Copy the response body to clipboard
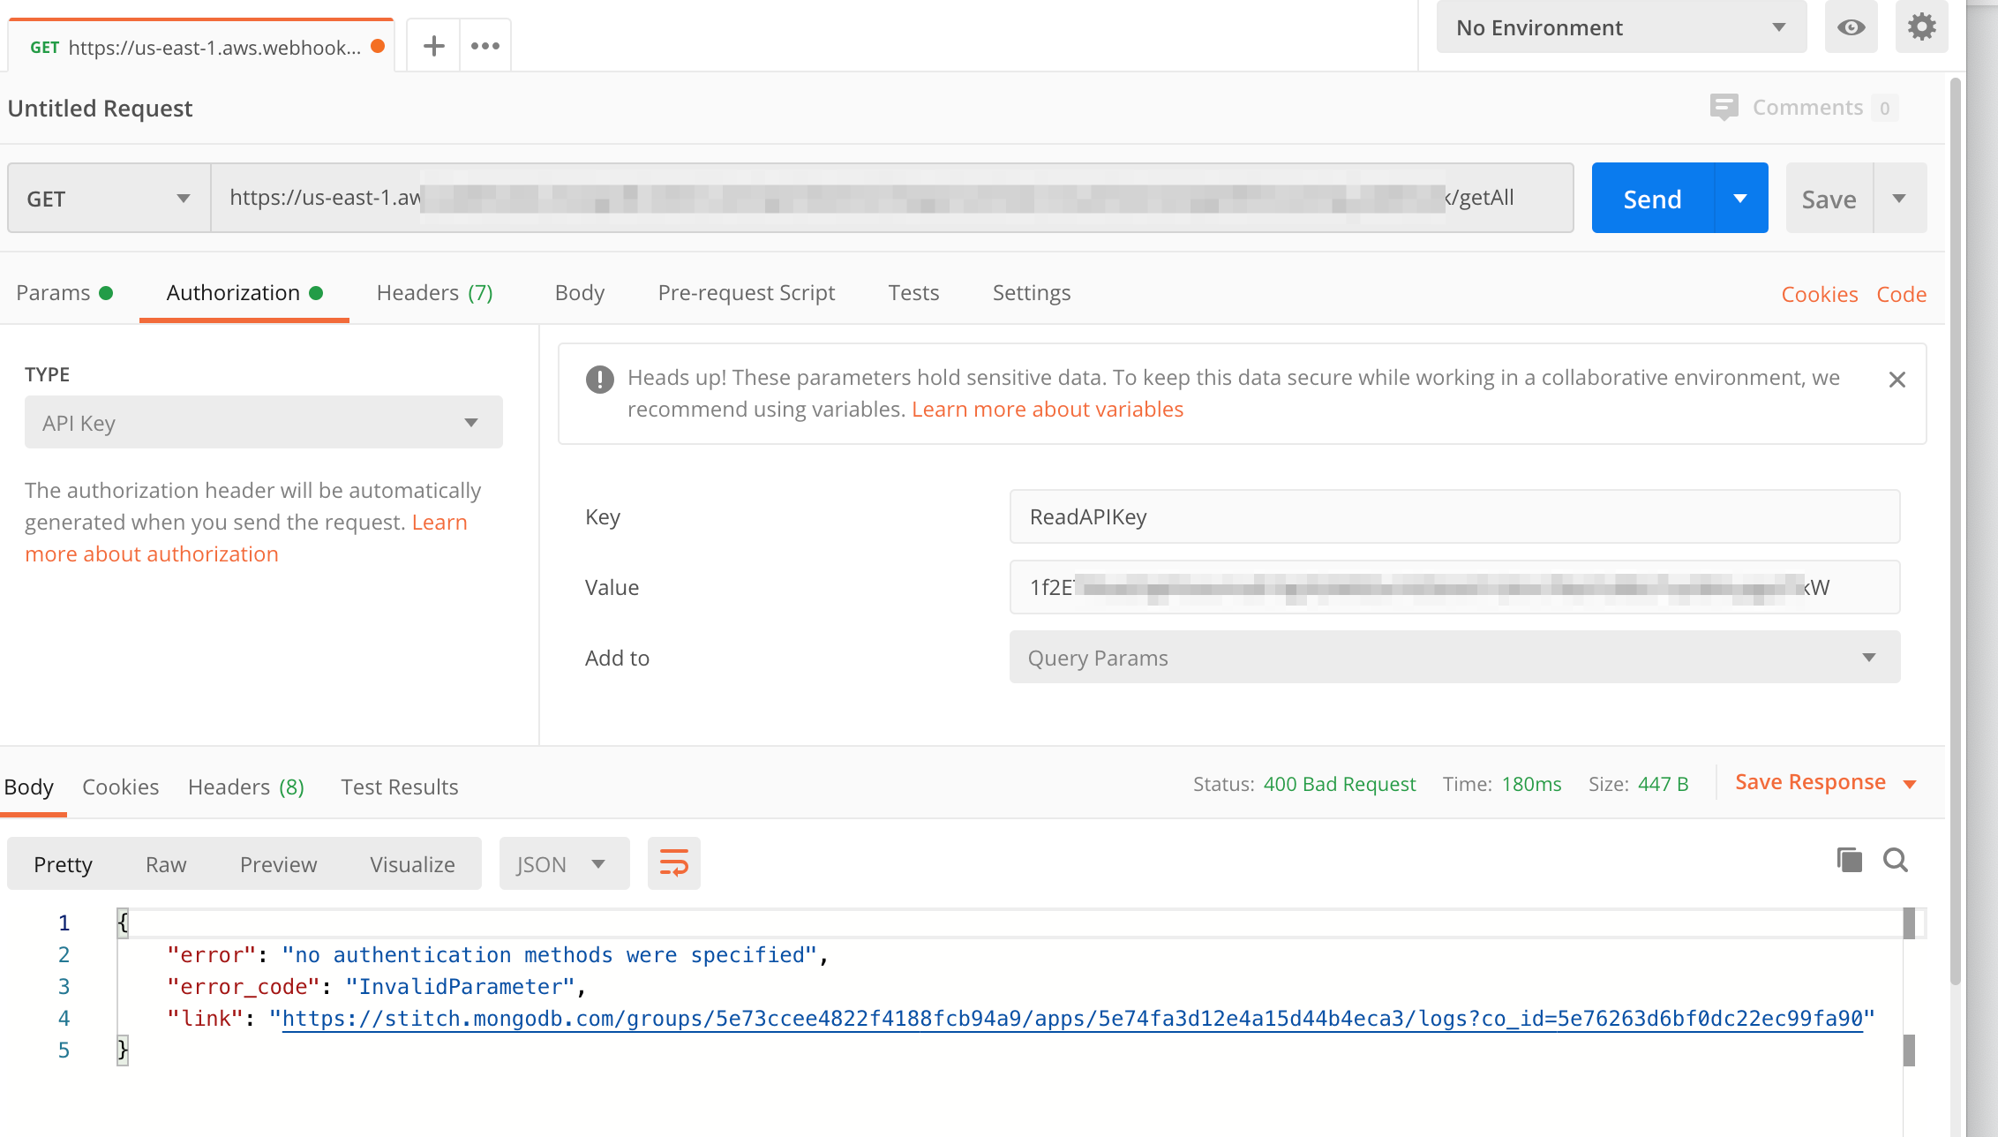1998x1137 pixels. click(x=1849, y=860)
